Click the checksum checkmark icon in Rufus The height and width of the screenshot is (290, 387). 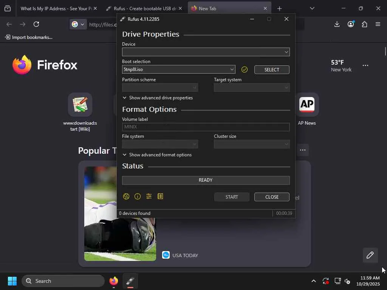click(x=245, y=69)
